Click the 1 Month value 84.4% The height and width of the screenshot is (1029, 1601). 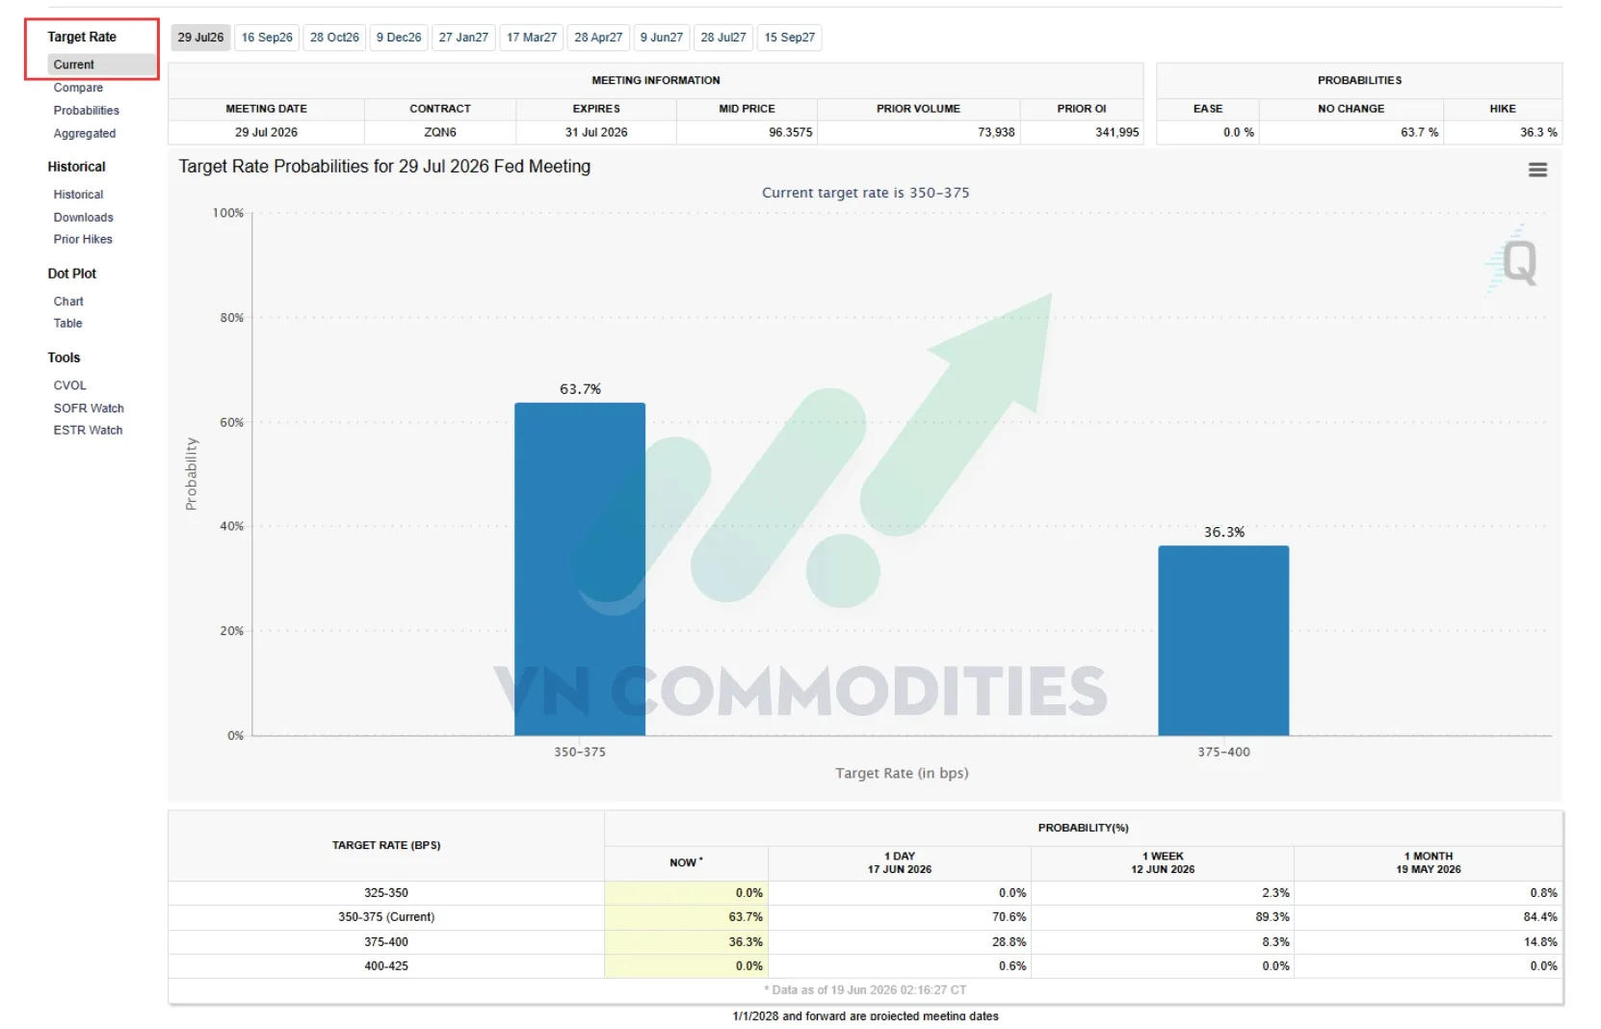click(x=1540, y=917)
